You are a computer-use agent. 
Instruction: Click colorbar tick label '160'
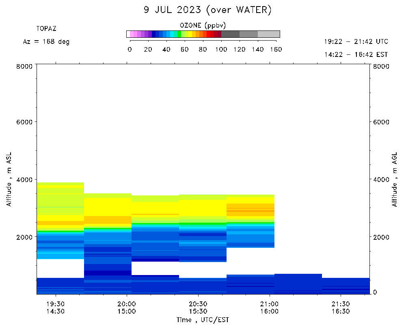(276, 50)
